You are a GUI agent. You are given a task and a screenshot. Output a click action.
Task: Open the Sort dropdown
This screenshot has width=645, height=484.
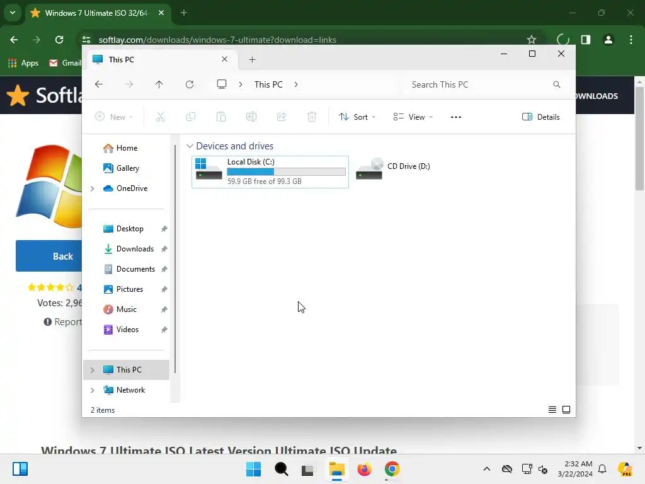pyautogui.click(x=357, y=117)
